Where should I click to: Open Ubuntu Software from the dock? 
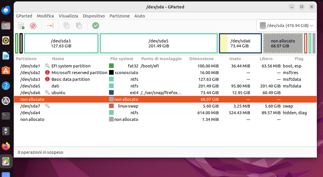point(6,71)
